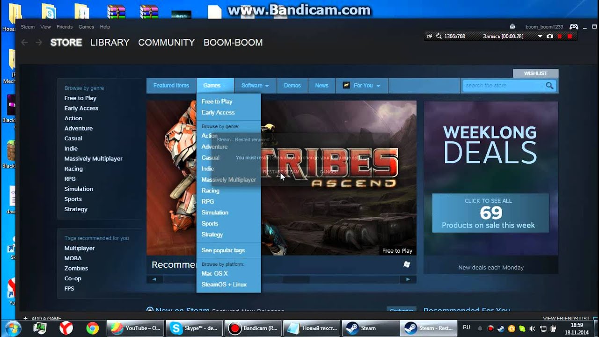599x337 pixels.
Task: Click Bandicam magnifier icon beside 1366x768
Action: pyautogui.click(x=438, y=36)
